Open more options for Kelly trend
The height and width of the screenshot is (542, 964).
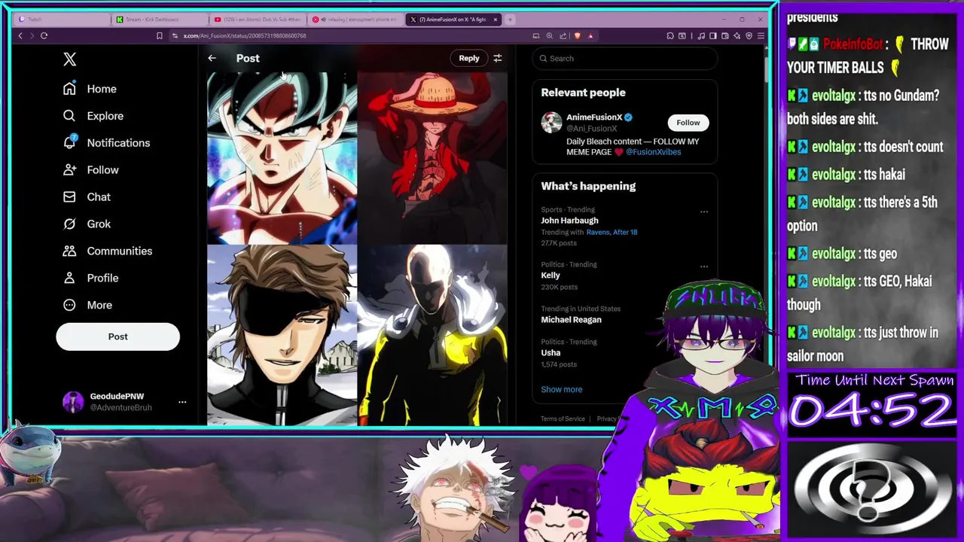(704, 266)
